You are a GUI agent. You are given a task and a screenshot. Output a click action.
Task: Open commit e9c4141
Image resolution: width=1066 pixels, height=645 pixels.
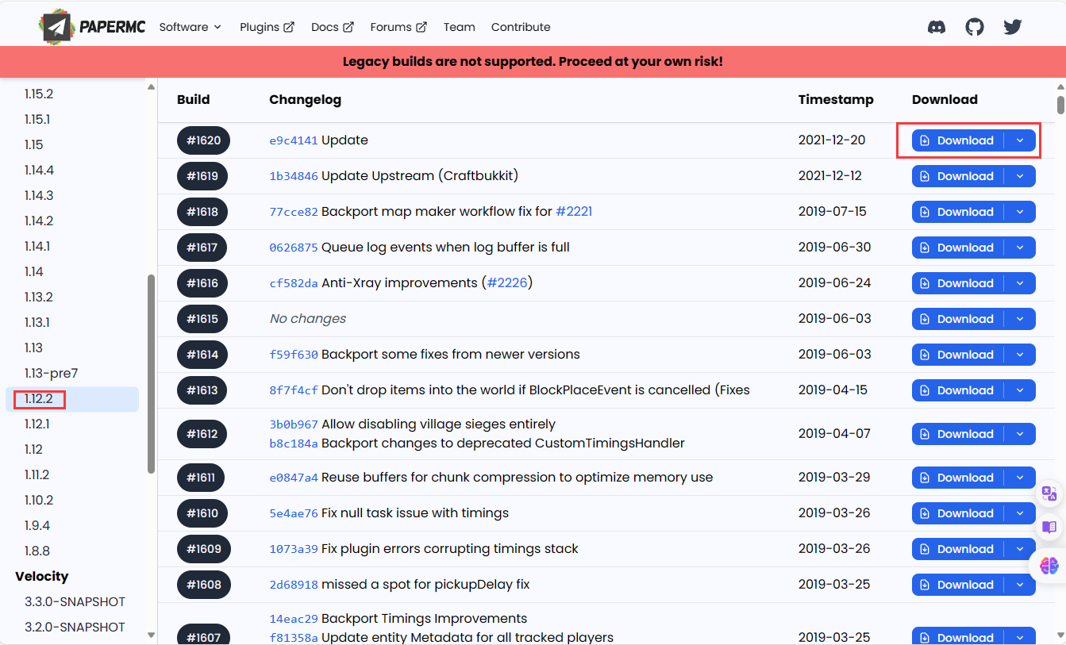[294, 140]
